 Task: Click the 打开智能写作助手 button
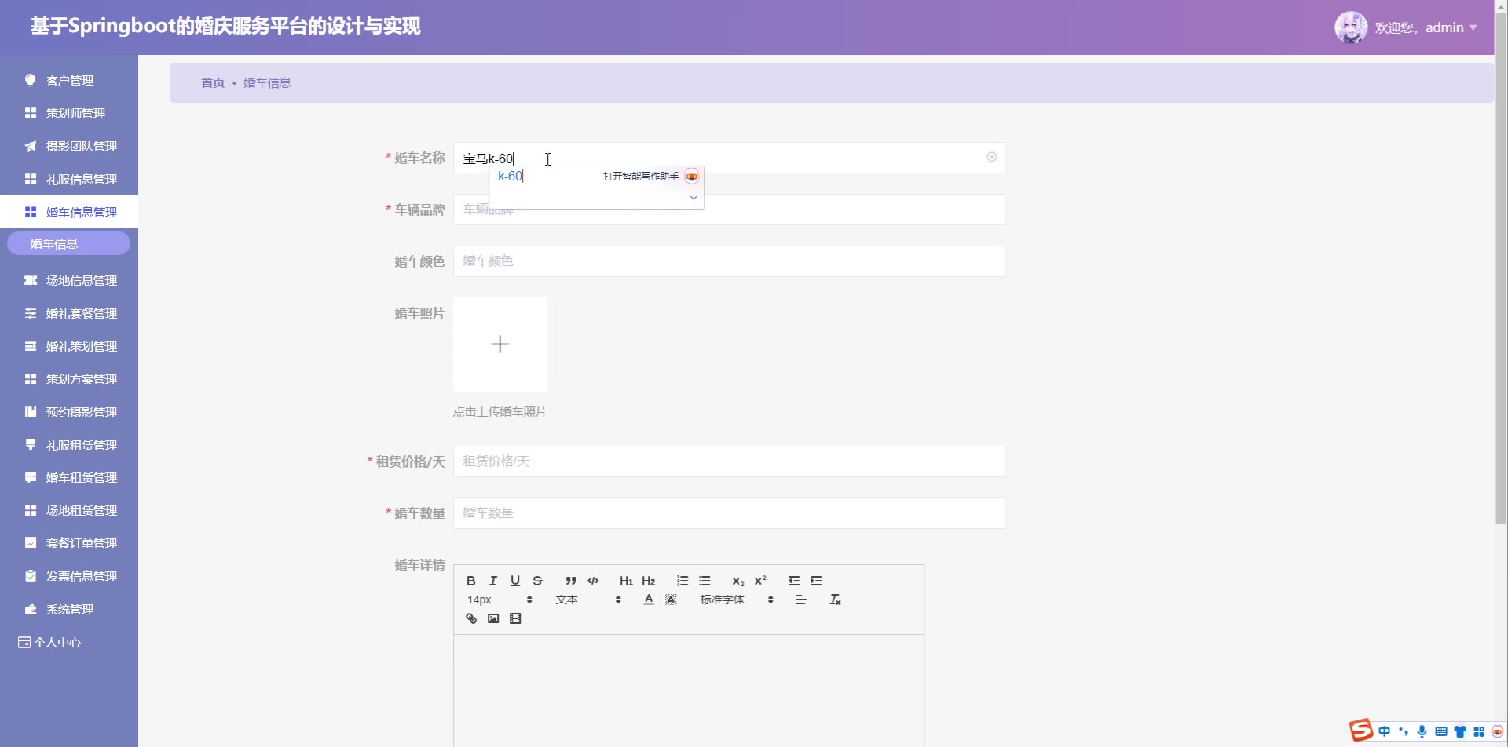coord(650,177)
